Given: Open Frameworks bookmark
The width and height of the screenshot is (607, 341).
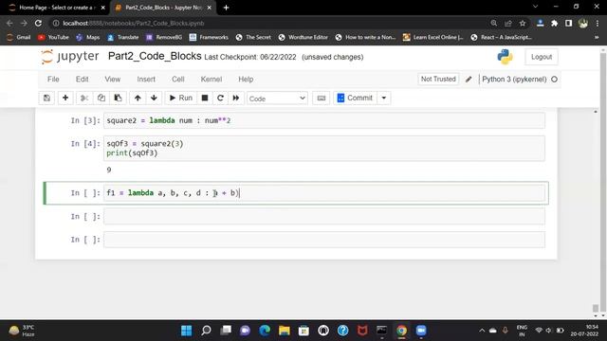Looking at the screenshot, I should (209, 37).
